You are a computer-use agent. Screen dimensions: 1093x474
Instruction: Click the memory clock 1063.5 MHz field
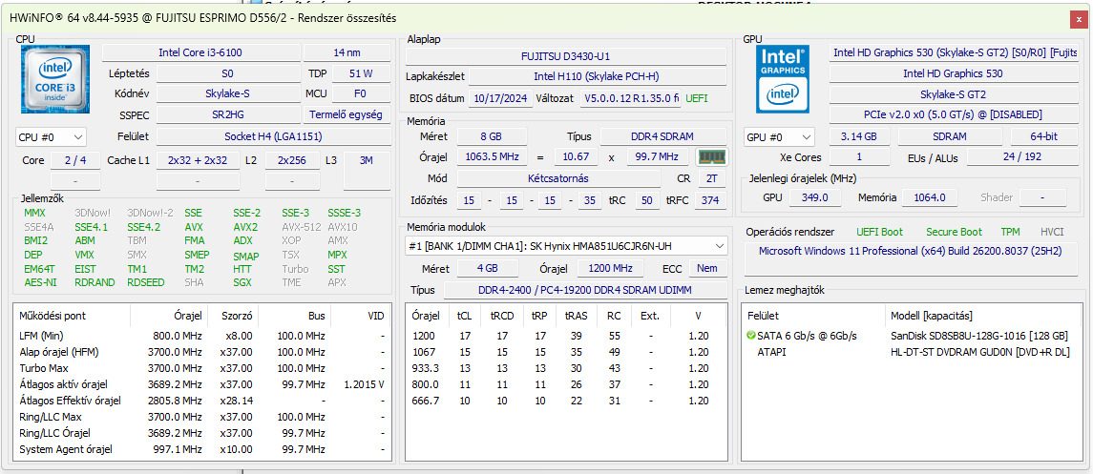[493, 157]
